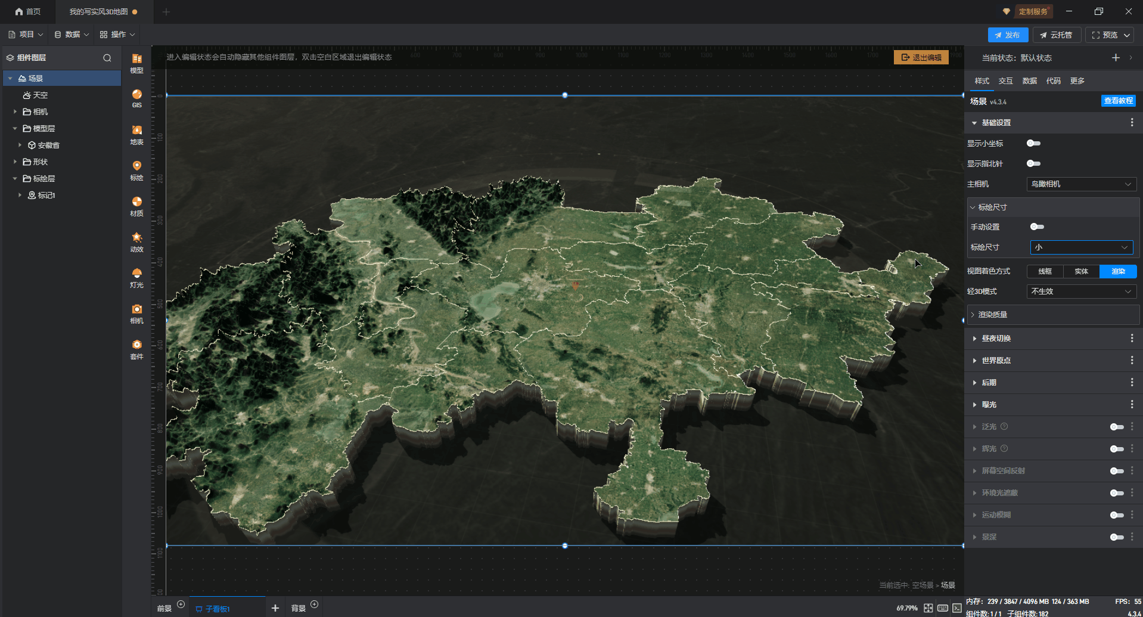
Task: Click the 发布 publish button
Action: click(1007, 35)
